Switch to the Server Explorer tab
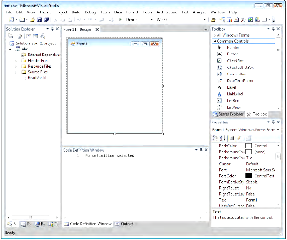Screen dimensions: 287x240 [x=228, y=114]
